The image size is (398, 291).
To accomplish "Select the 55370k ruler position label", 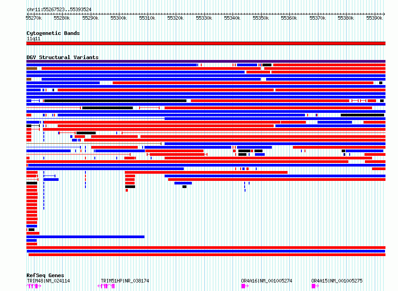I will point(318,18).
